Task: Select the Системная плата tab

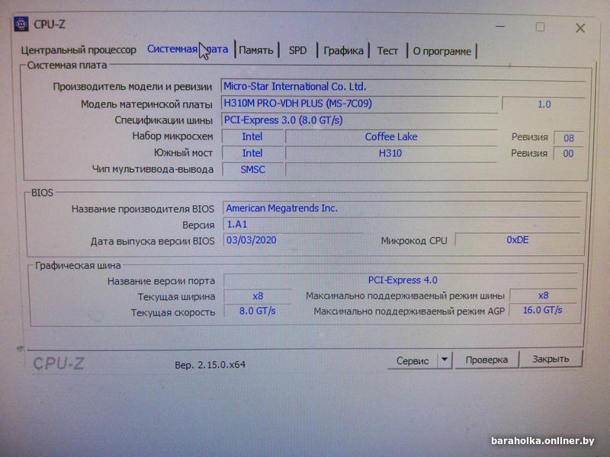Action: (188, 50)
